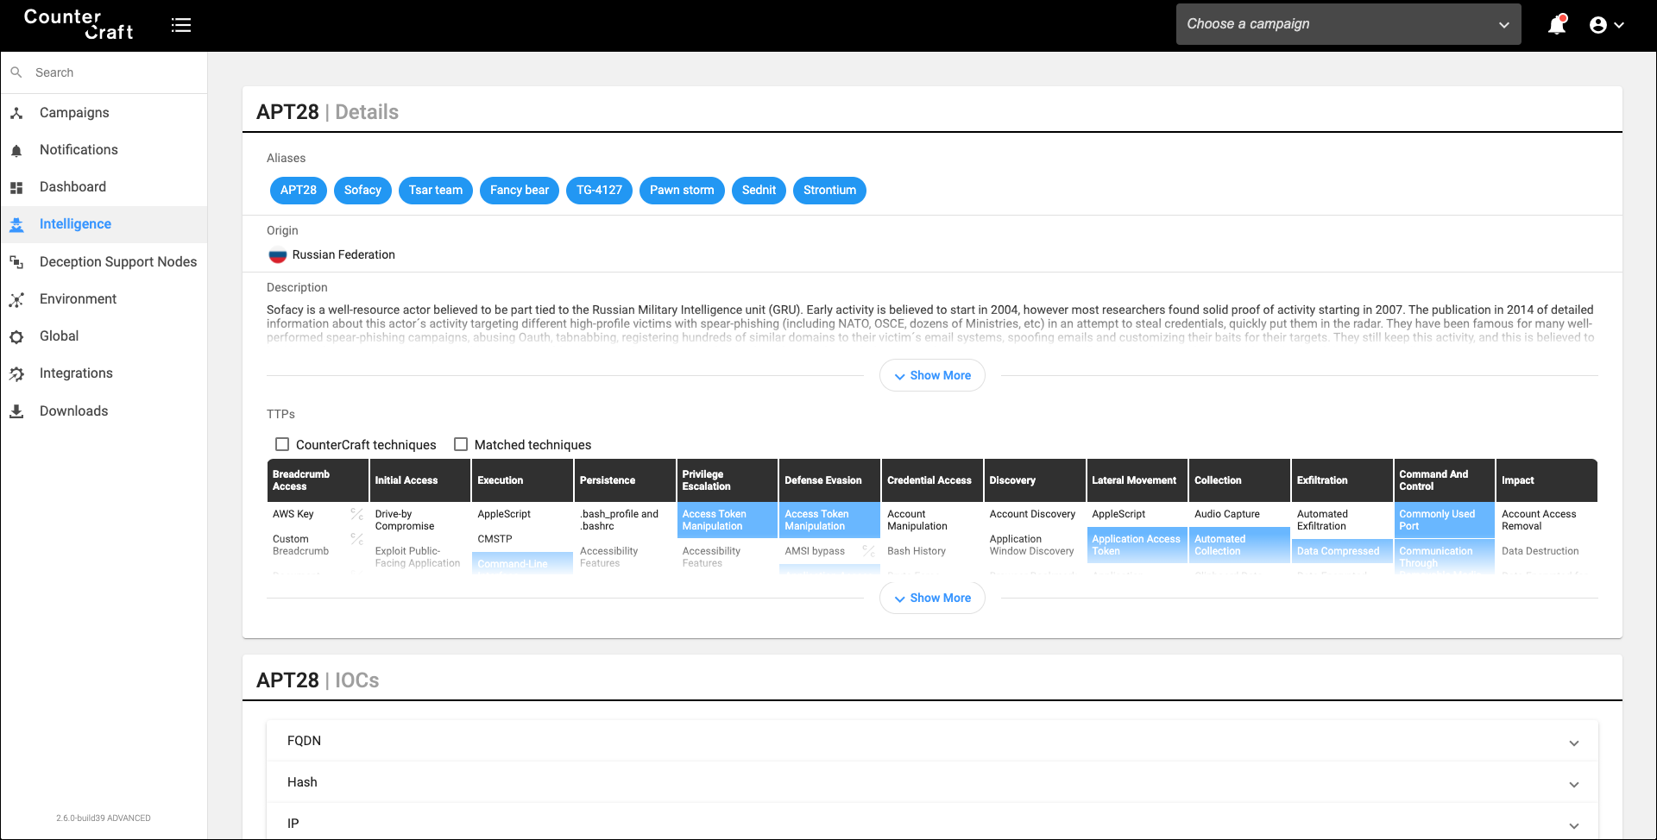Image resolution: width=1657 pixels, height=840 pixels.
Task: Select the Data Compressed technique
Action: coord(1341,551)
